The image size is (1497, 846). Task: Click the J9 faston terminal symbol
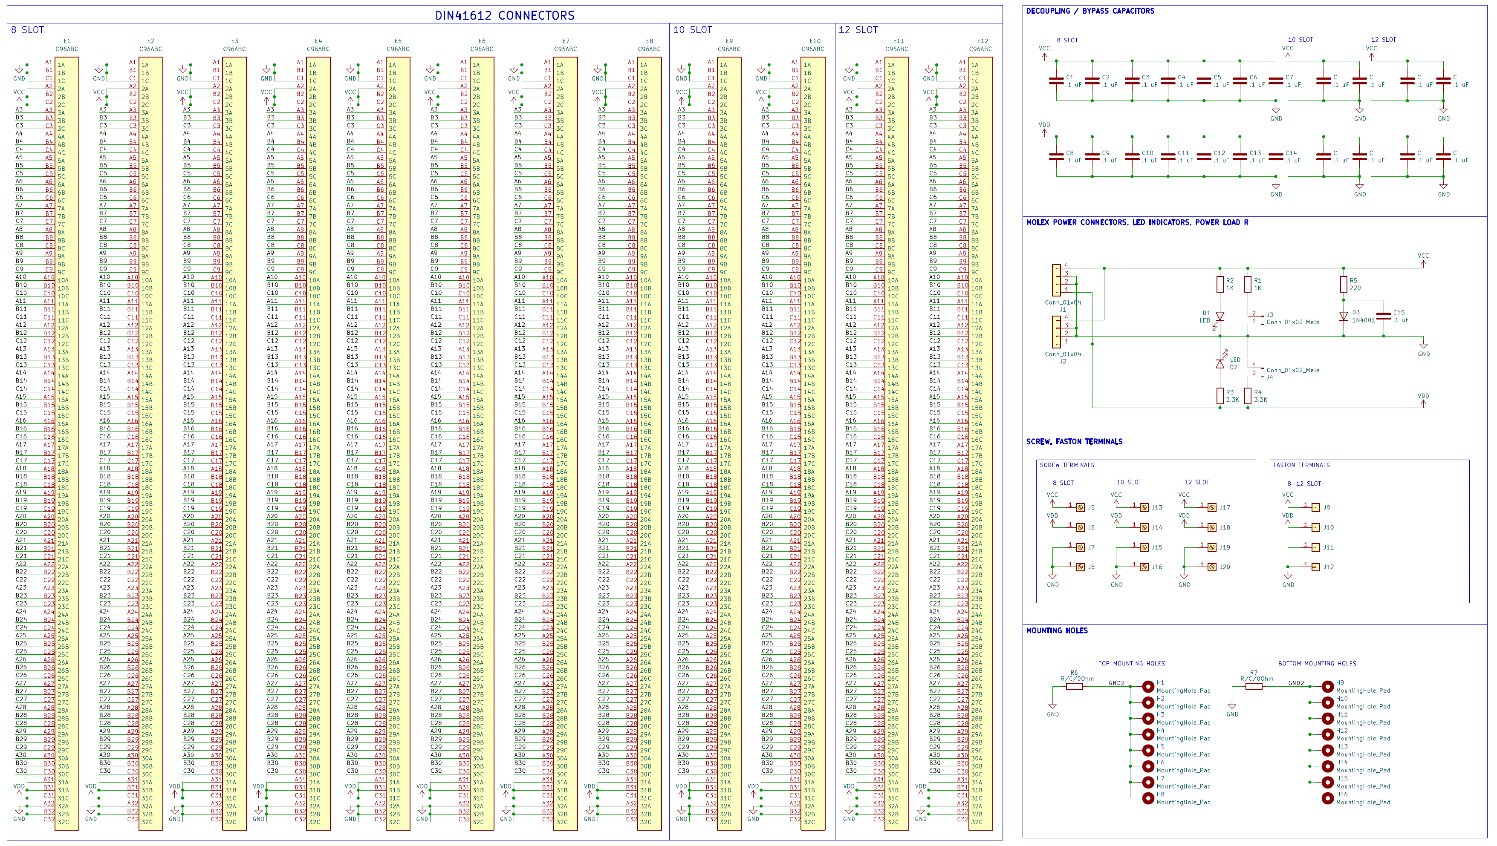click(x=1315, y=507)
